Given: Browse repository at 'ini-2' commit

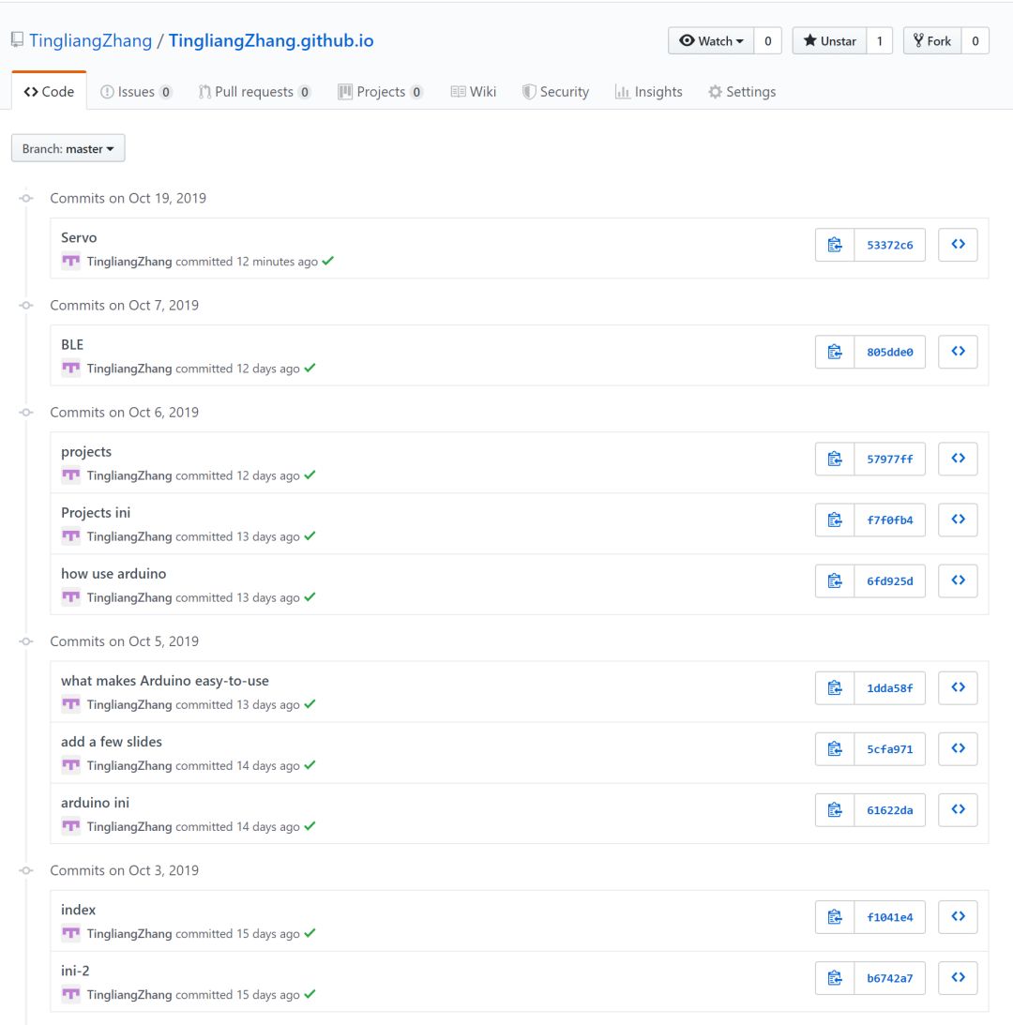Looking at the screenshot, I should click(958, 977).
